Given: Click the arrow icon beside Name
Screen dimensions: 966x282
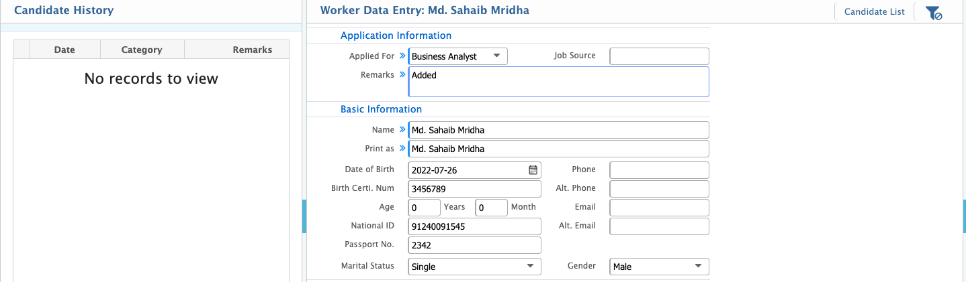Looking at the screenshot, I should pyautogui.click(x=402, y=129).
